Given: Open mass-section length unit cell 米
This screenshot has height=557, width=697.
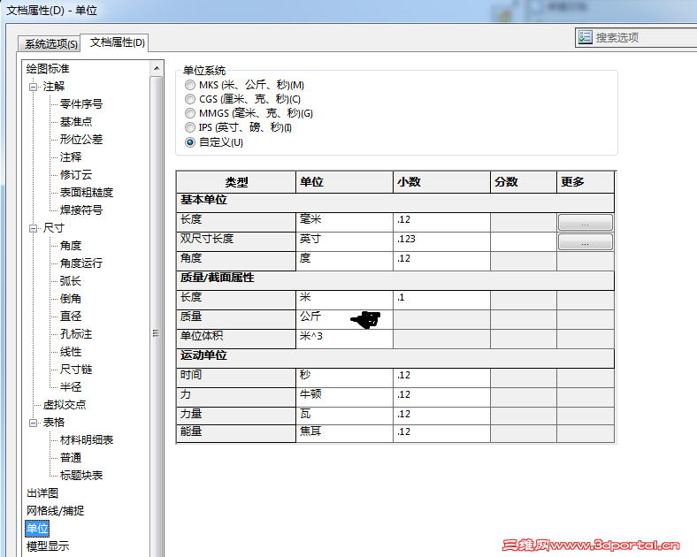Looking at the screenshot, I should pyautogui.click(x=344, y=301).
